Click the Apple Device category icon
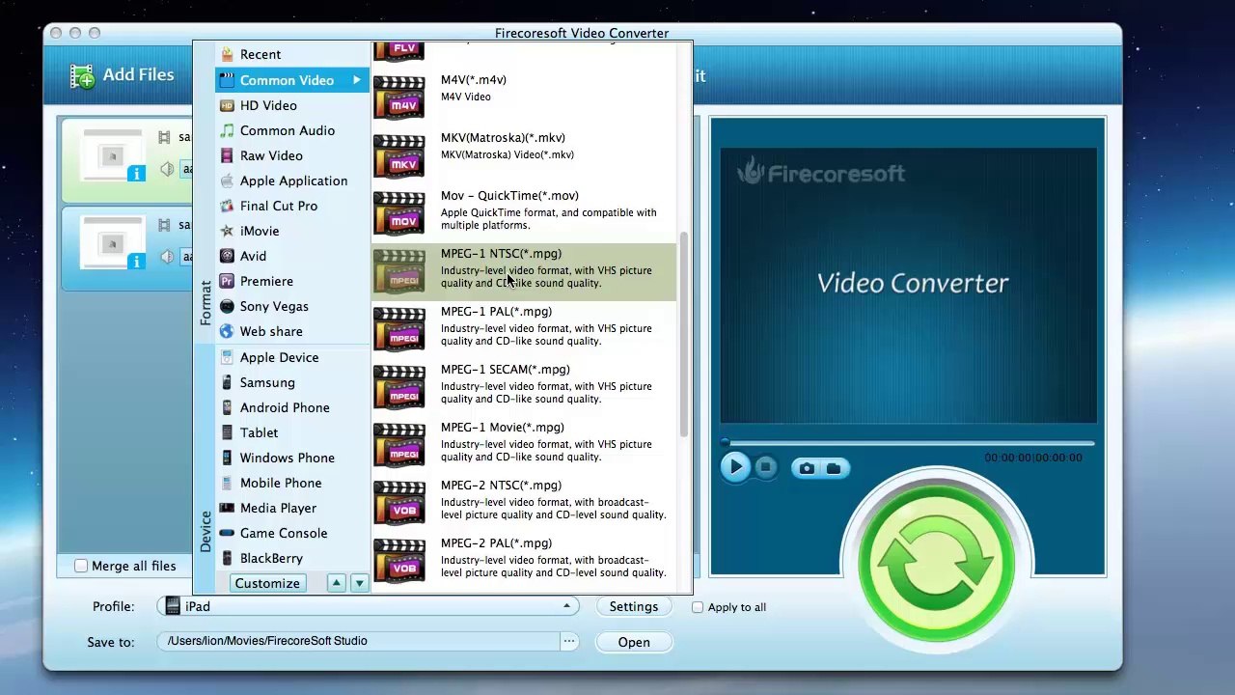The height and width of the screenshot is (695, 1235). [x=227, y=357]
